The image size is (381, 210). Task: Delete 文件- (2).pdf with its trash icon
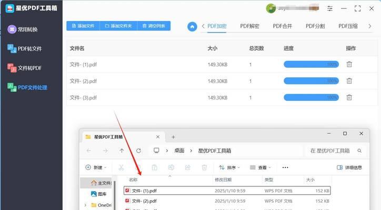tap(349, 81)
